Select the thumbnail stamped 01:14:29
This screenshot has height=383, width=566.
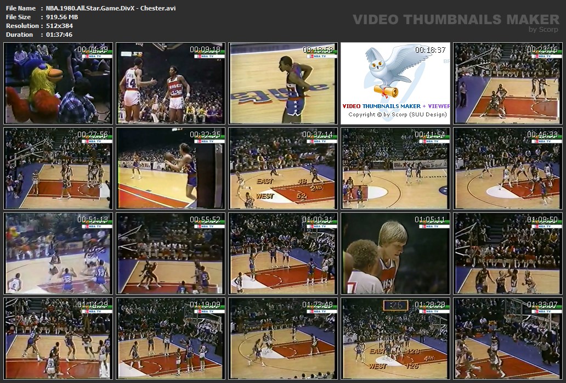coord(58,338)
